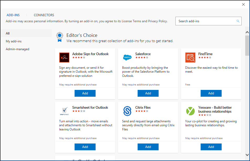Type in the Search add-ins field
This screenshot has width=250, height=161.
(x=206, y=21)
